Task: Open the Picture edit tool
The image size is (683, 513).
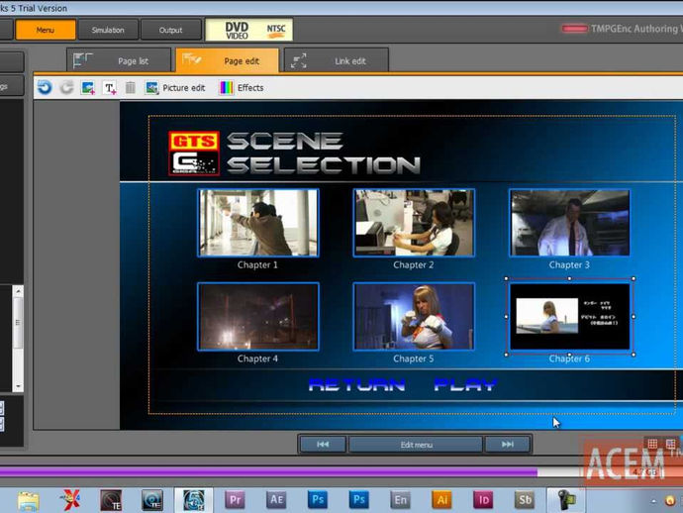Action: pyautogui.click(x=175, y=87)
